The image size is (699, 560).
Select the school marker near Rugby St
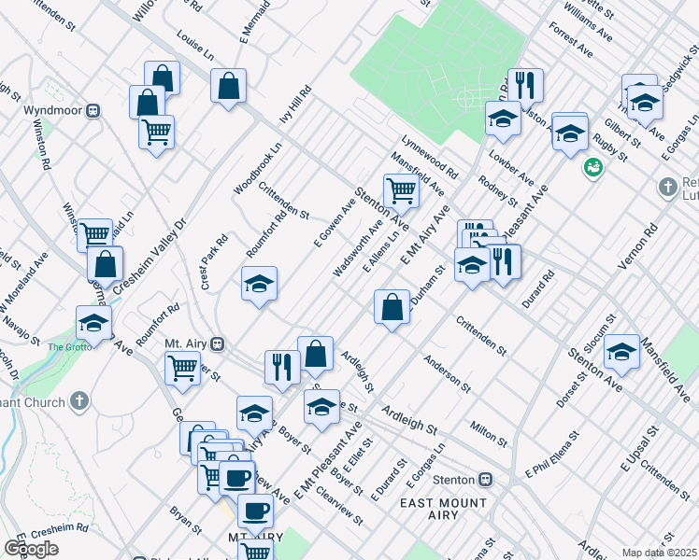[570, 136]
